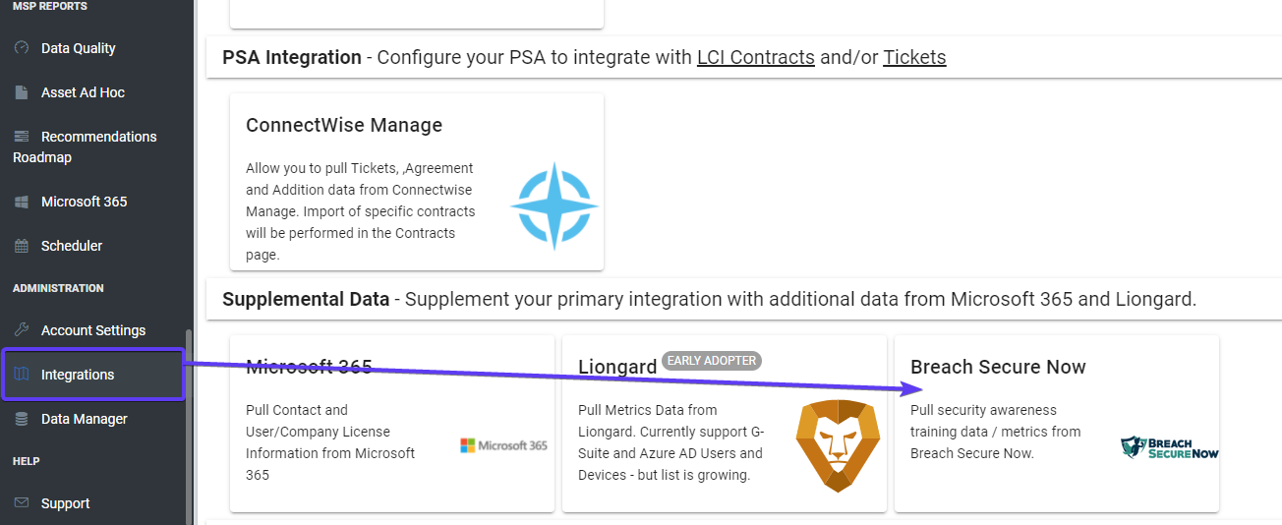The image size is (1282, 525).
Task: Click the Asset Ad Hoc document icon
Action: [22, 92]
